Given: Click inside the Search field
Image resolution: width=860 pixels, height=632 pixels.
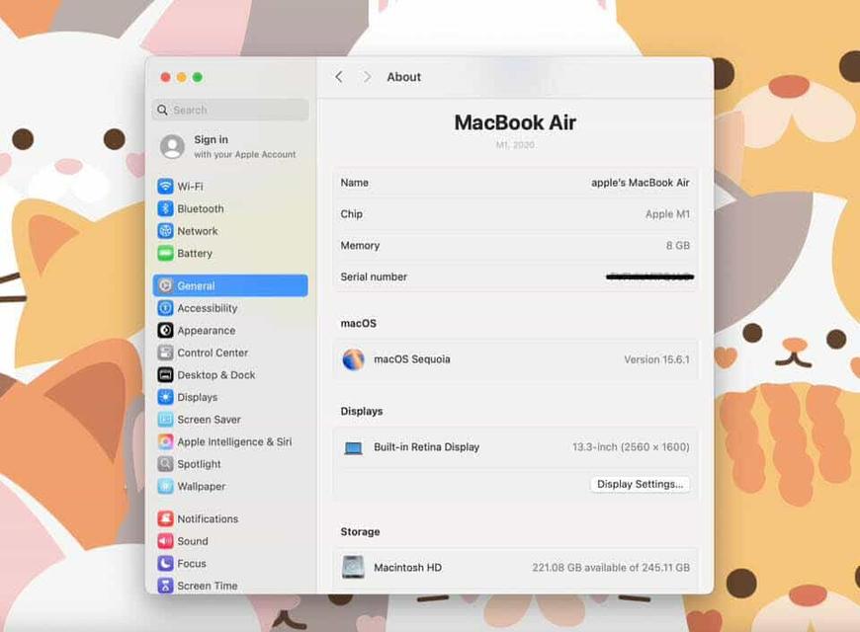Looking at the screenshot, I should pyautogui.click(x=229, y=110).
